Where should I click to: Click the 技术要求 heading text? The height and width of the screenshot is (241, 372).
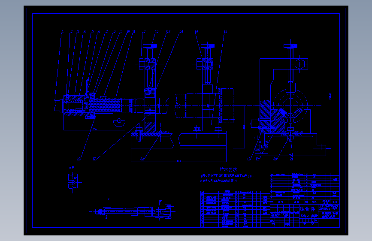point(228,169)
